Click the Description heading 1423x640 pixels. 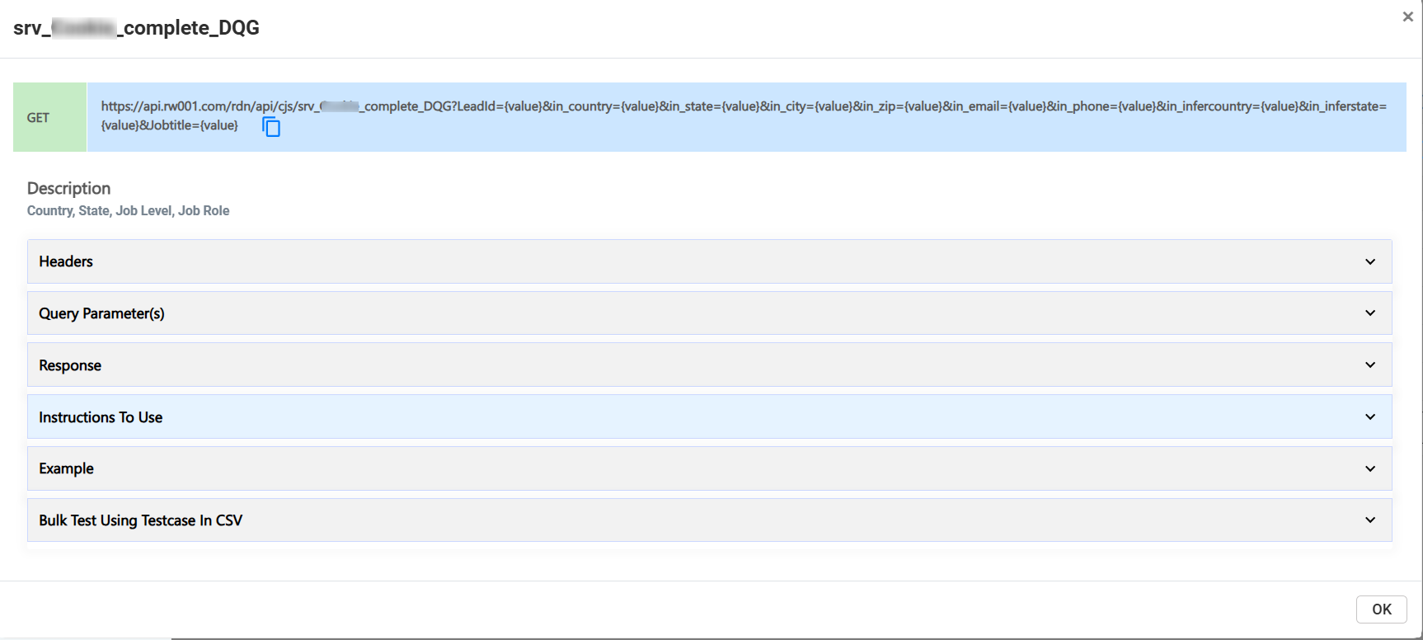click(68, 188)
